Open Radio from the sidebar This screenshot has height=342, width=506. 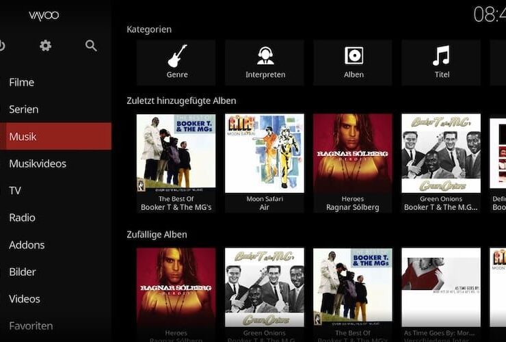pyautogui.click(x=22, y=218)
